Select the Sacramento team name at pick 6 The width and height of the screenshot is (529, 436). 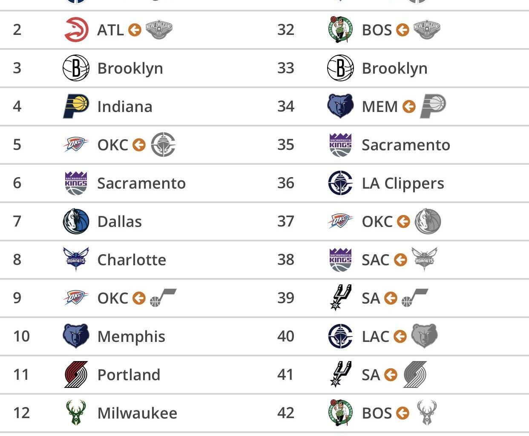[141, 183]
